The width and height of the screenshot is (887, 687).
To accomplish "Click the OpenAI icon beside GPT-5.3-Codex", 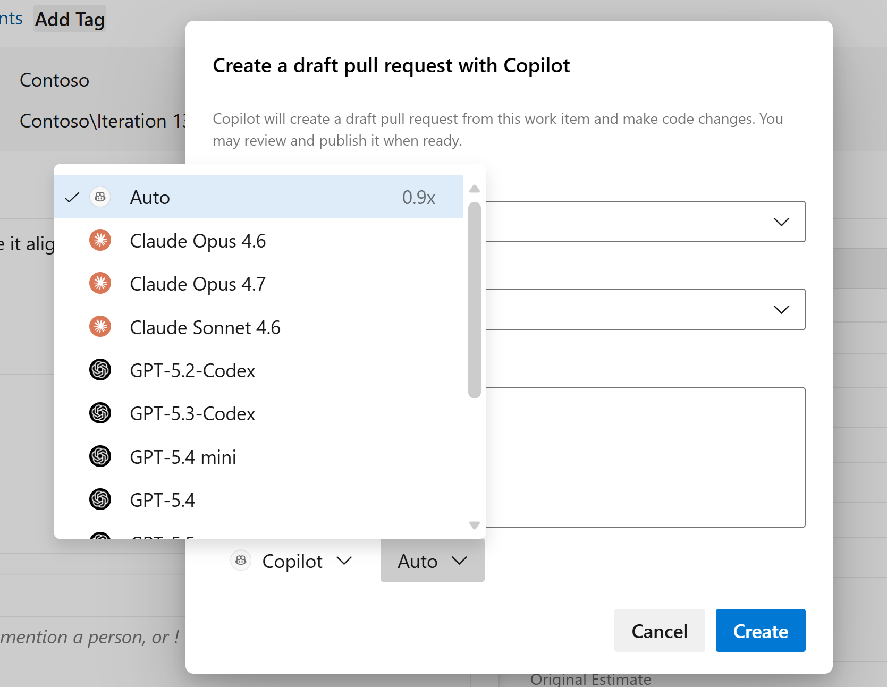I will [x=100, y=413].
